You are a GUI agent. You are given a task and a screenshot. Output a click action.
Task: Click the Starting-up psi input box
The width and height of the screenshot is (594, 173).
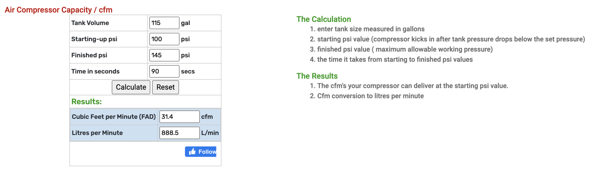(x=164, y=39)
